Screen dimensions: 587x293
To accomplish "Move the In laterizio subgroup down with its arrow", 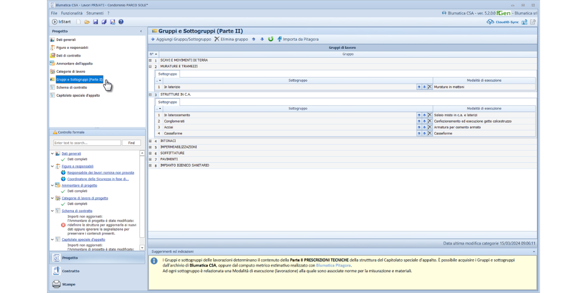I will (424, 87).
